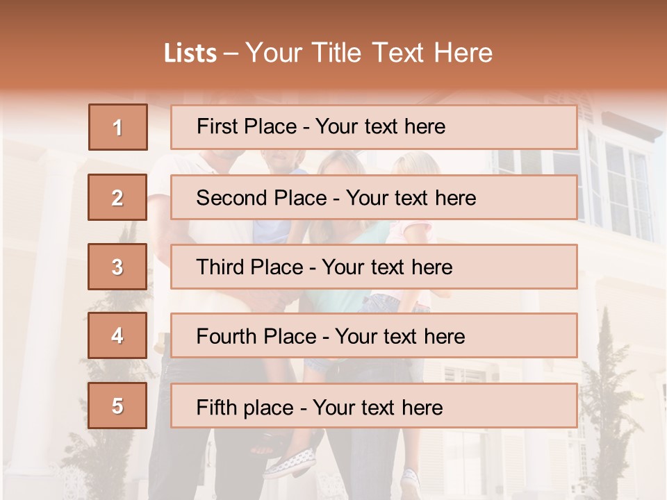Click the number 5 box
This screenshot has width=667, height=500.
[117, 406]
